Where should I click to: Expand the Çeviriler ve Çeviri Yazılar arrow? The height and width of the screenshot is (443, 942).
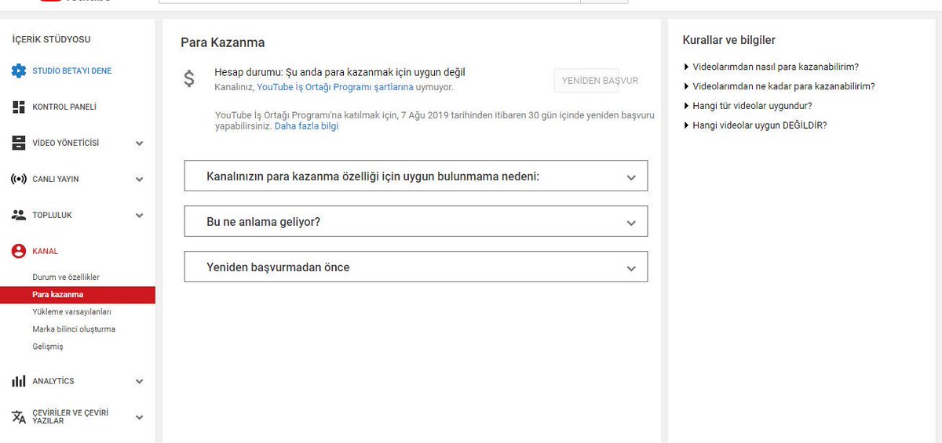tap(139, 418)
